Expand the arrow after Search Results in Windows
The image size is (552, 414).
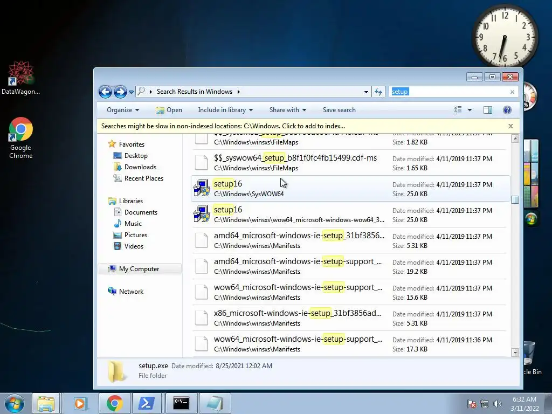(238, 92)
